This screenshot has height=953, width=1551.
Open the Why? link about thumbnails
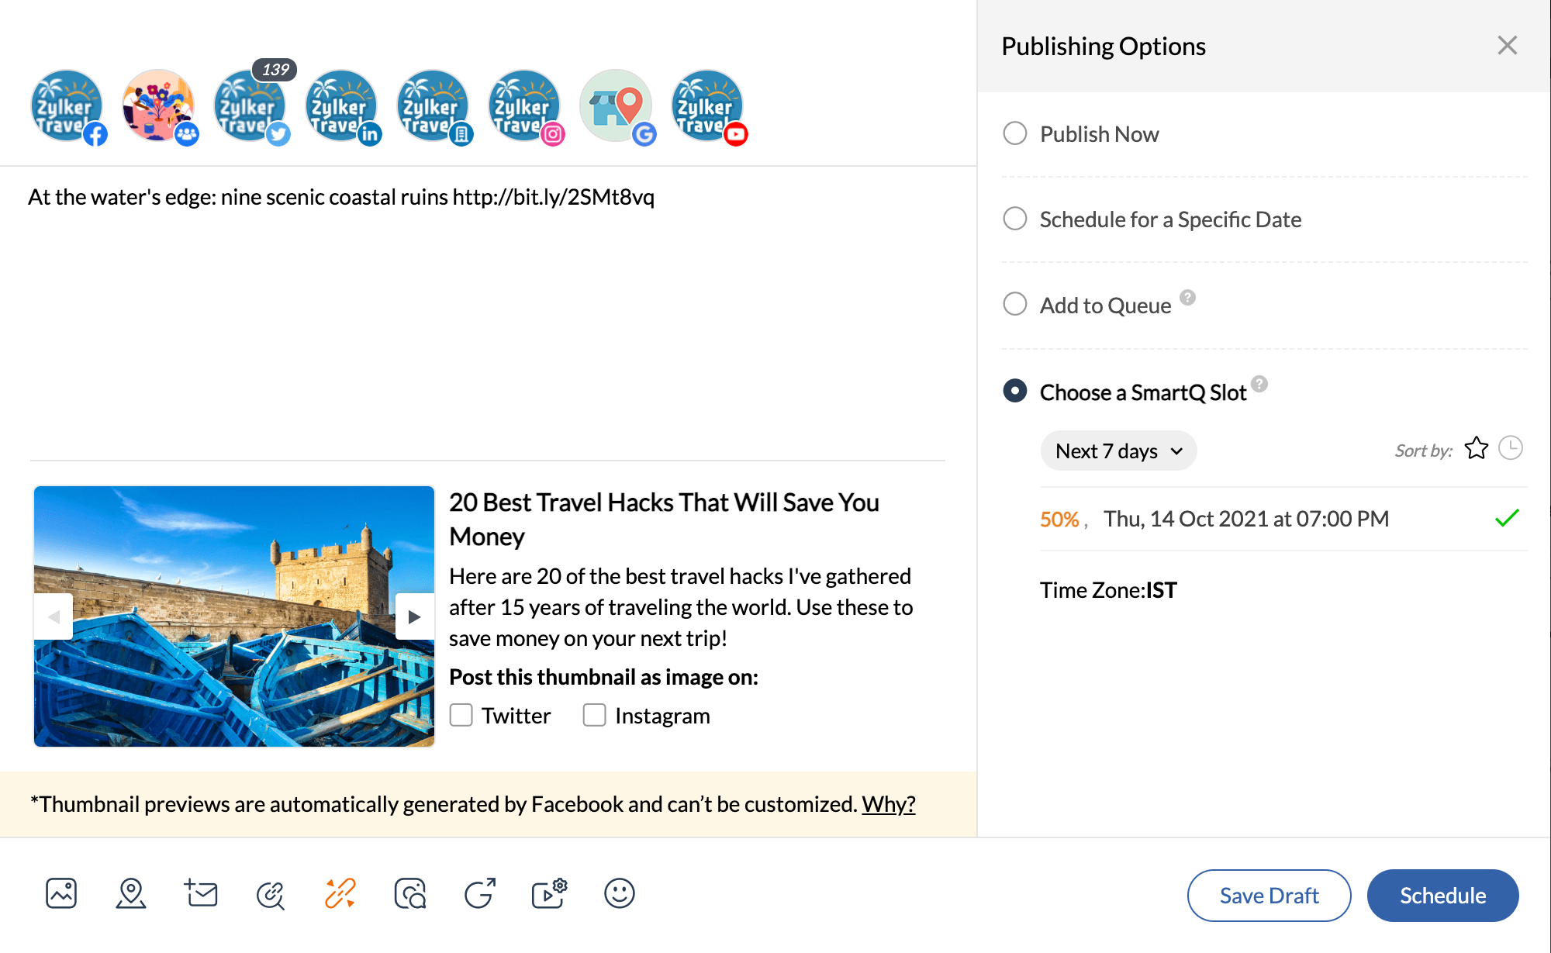tap(888, 804)
